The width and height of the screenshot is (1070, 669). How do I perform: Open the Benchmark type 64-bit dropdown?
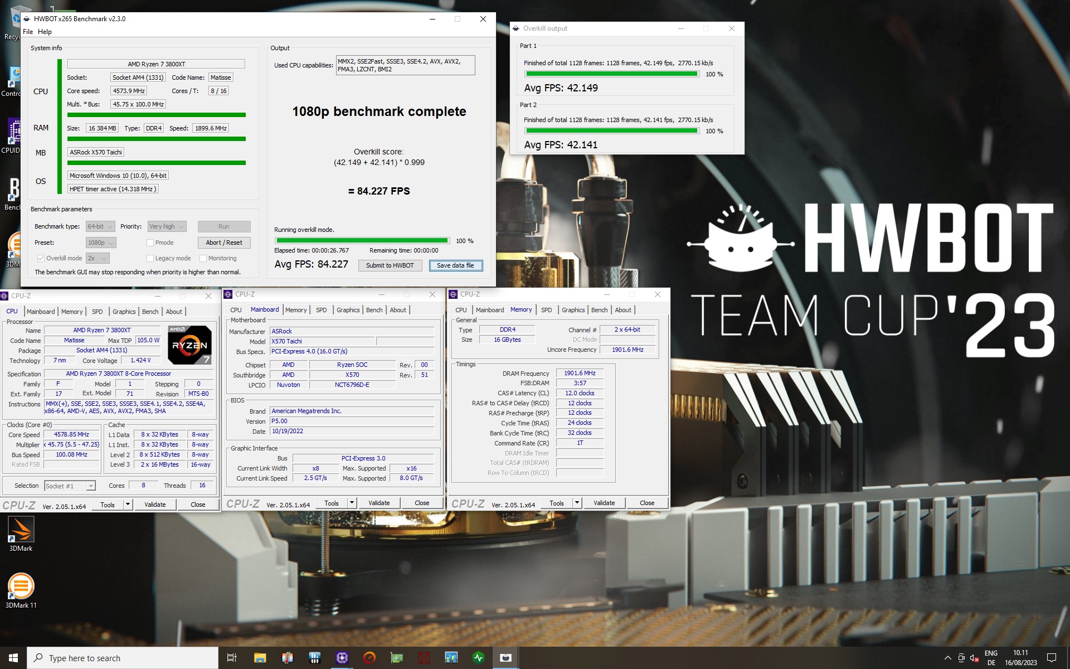(100, 226)
